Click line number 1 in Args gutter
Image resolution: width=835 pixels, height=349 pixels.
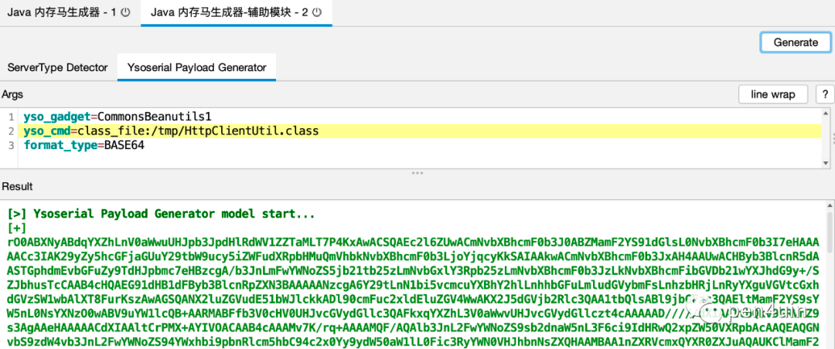click(11, 117)
